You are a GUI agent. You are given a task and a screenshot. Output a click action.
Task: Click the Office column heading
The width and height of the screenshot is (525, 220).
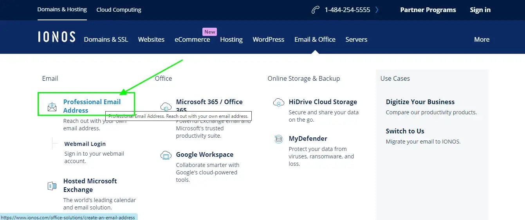(163, 78)
